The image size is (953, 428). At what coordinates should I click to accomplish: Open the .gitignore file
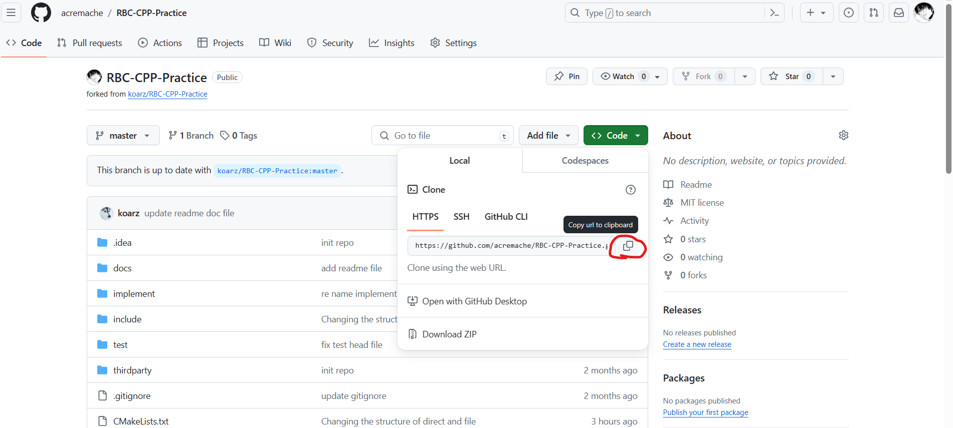[132, 396]
